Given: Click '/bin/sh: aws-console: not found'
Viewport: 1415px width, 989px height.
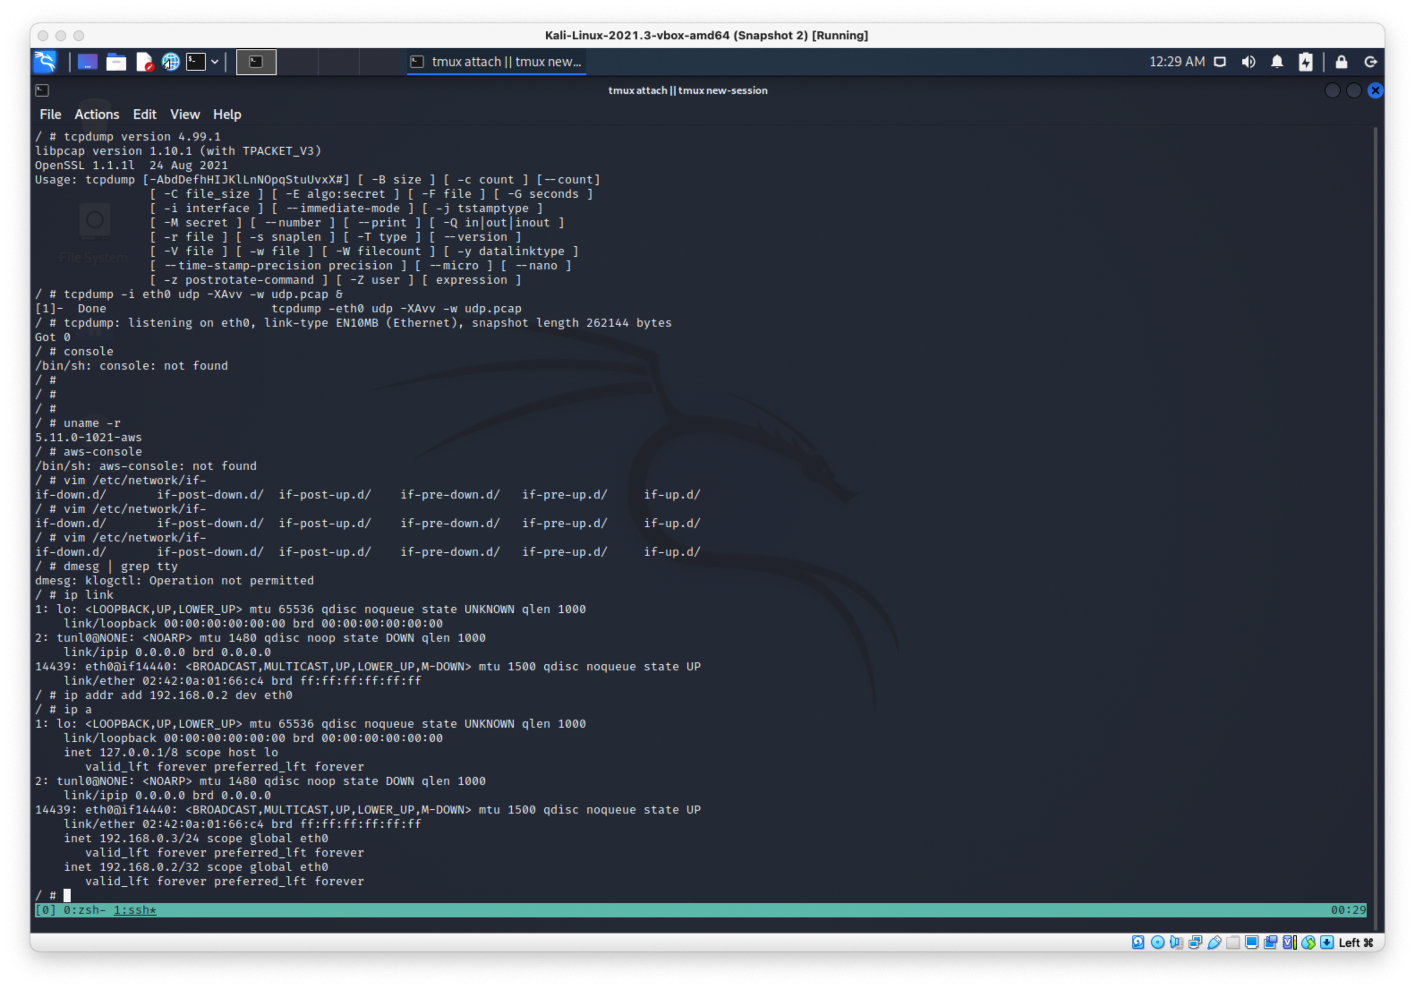Looking at the screenshot, I should pyautogui.click(x=145, y=466).
